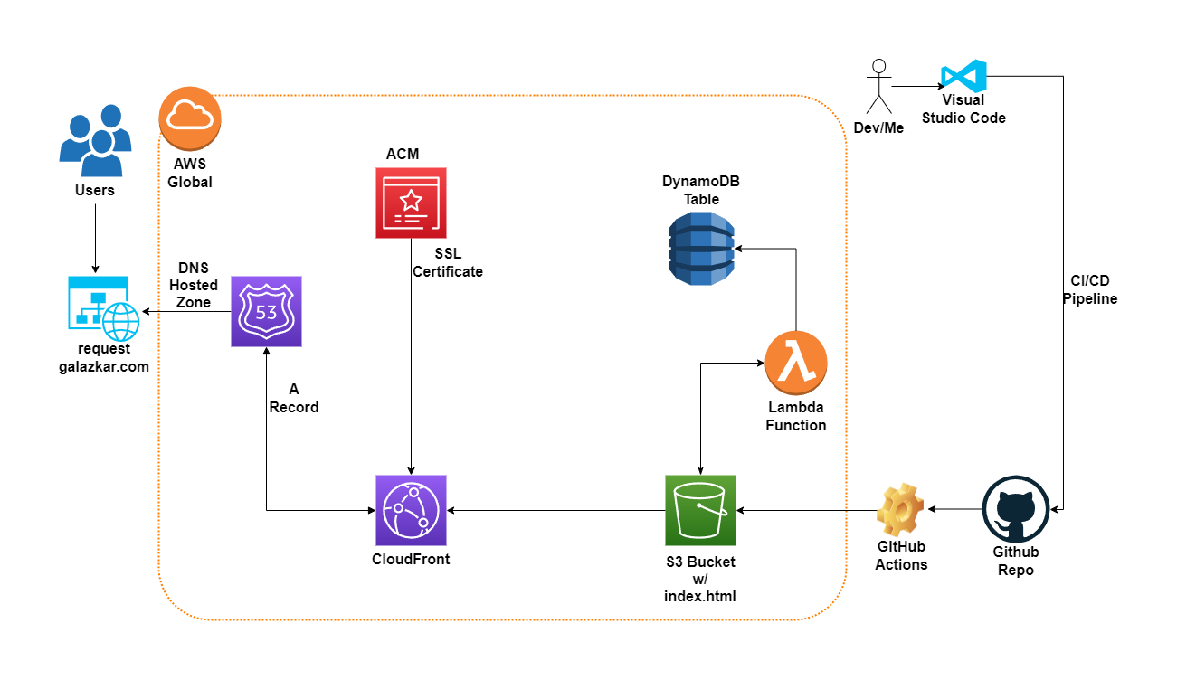Select the 'CI/CD Pipeline' label
This screenshot has height=680, width=1177.
pos(1090,289)
